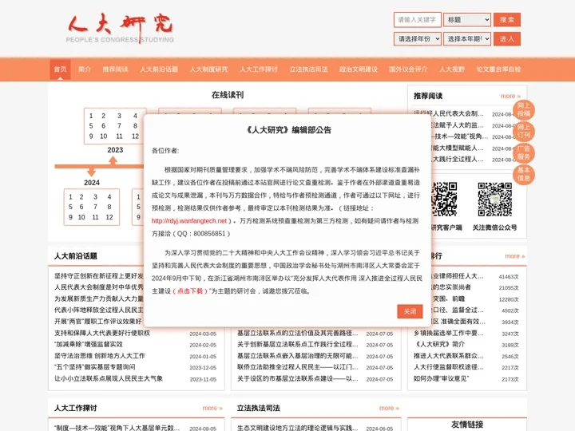Open article 基层立法联系点的立法价值及其完善路径
The width and height of the screenshot is (575, 431).
point(298,333)
